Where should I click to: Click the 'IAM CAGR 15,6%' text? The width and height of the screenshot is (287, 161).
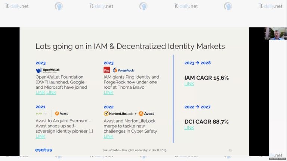point(206,78)
